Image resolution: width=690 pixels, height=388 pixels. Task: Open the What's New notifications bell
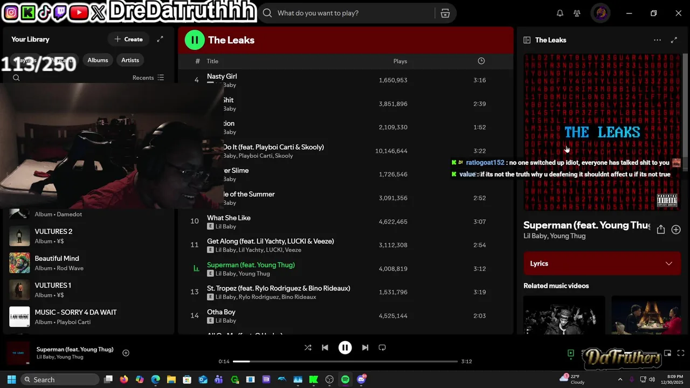[x=560, y=13]
